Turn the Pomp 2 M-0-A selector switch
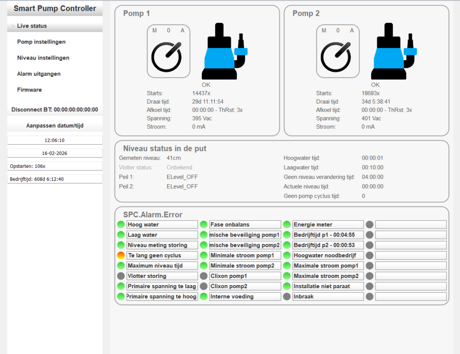This screenshot has height=354, width=460. pyautogui.click(x=336, y=56)
